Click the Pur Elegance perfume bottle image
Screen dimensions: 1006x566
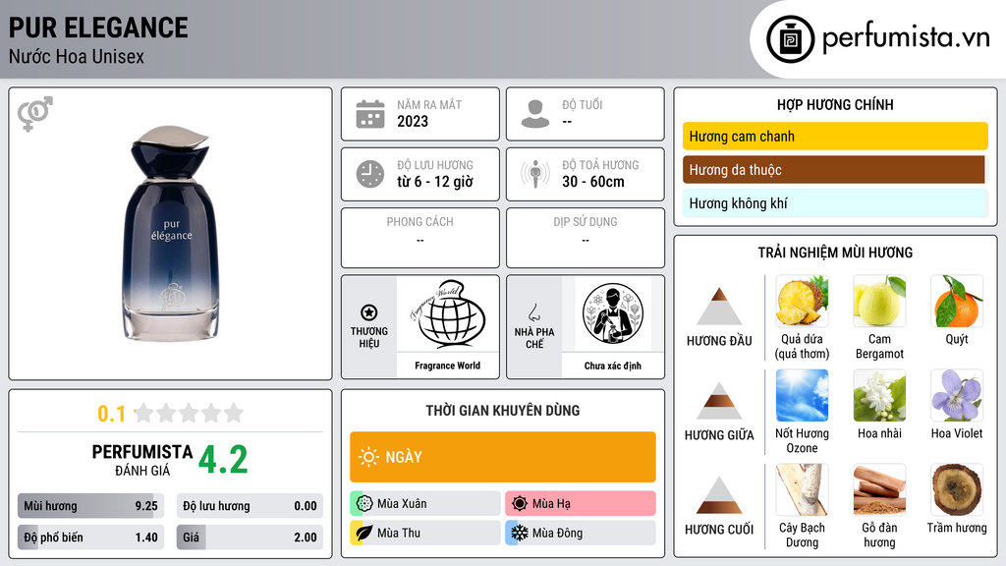[171, 234]
